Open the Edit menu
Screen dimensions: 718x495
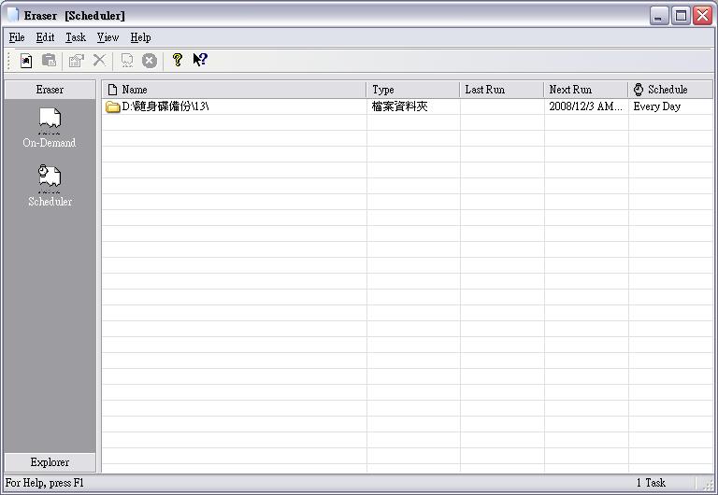click(x=45, y=37)
